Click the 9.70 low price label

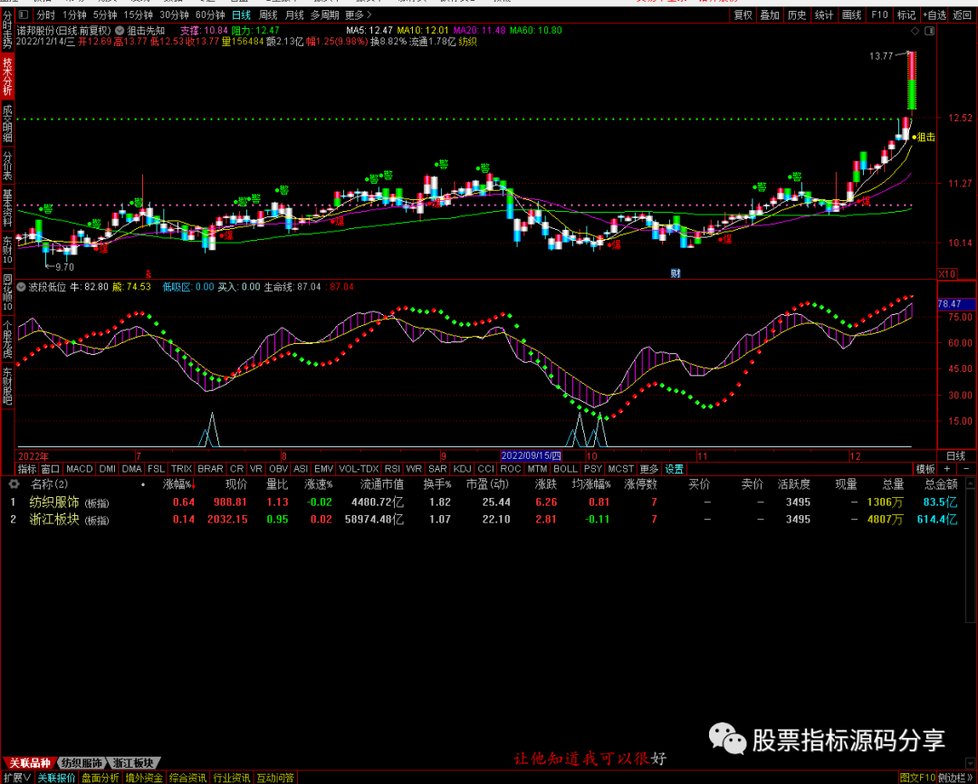pyautogui.click(x=64, y=267)
